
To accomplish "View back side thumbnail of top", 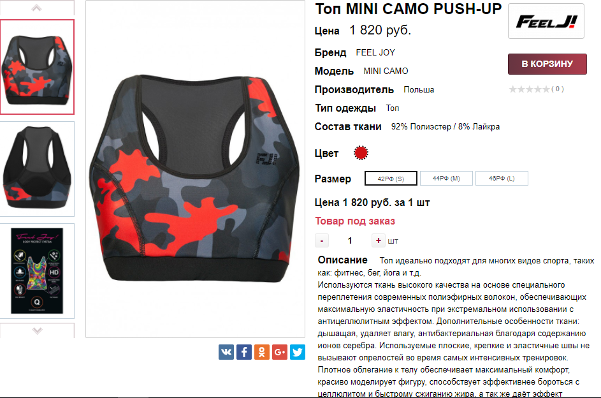I will tap(37, 169).
